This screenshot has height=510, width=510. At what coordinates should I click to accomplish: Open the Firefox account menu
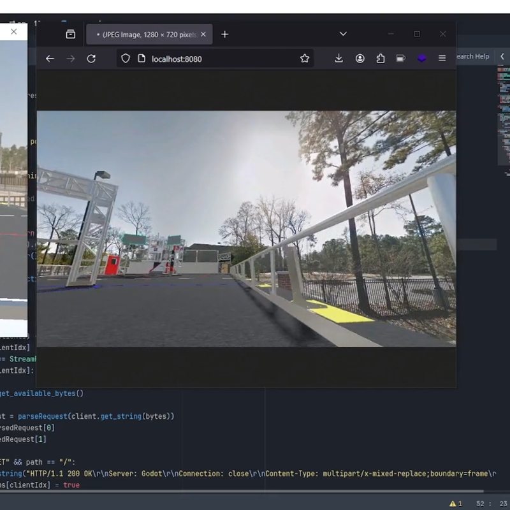coord(360,59)
